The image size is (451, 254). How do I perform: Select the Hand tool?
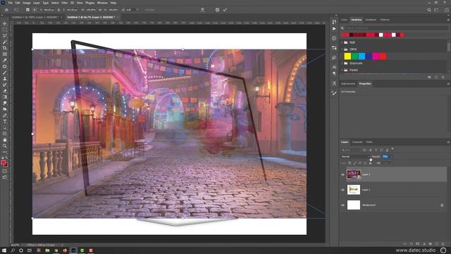[5, 140]
